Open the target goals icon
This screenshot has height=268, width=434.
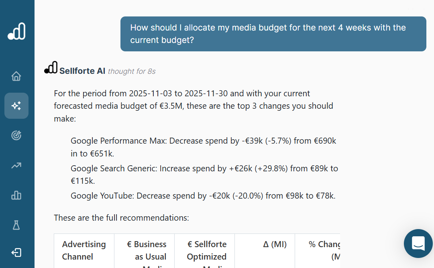tap(16, 136)
